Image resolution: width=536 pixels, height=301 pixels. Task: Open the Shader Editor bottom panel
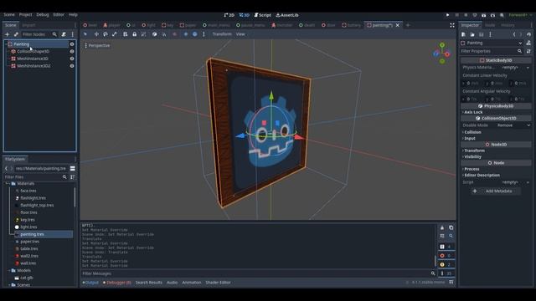[218, 283]
